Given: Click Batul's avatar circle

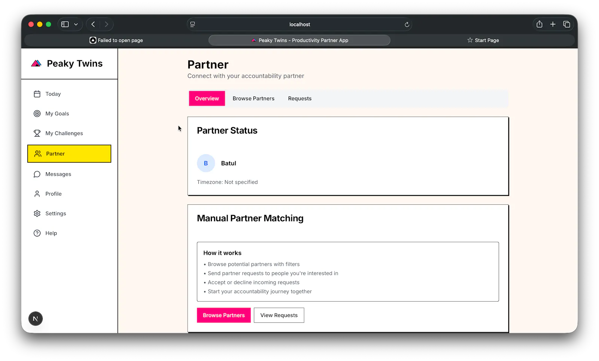Looking at the screenshot, I should click(x=206, y=163).
